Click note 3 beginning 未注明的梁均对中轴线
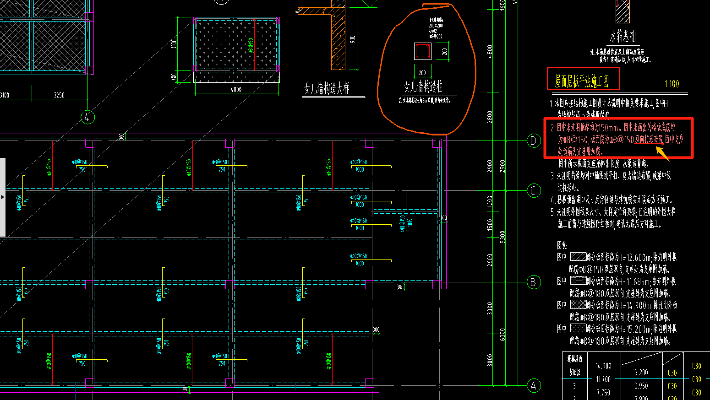This screenshot has width=710, height=400. pos(611,181)
